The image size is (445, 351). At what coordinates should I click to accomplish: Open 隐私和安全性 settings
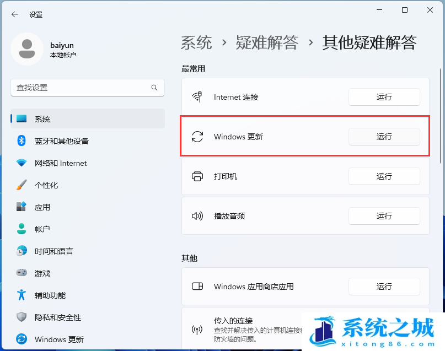[x=88, y=317]
